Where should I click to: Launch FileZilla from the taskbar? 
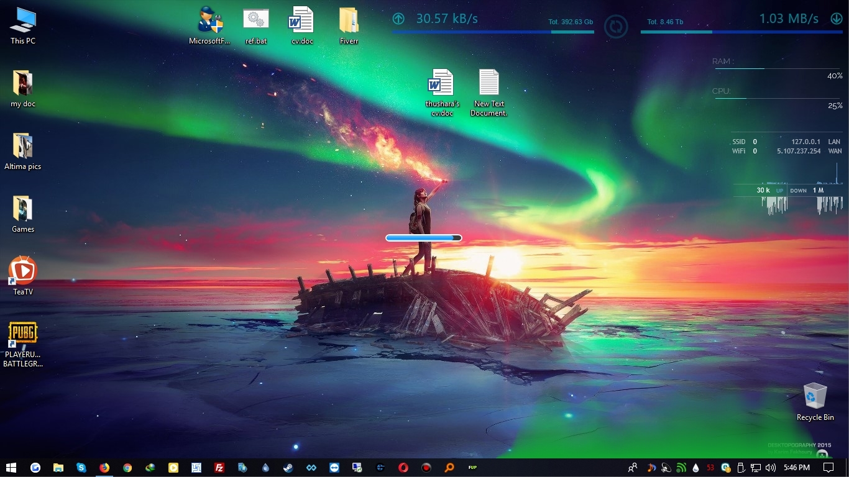219,468
